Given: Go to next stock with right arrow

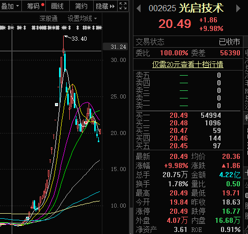Looking at the screenshot, I should click(x=238, y=9).
